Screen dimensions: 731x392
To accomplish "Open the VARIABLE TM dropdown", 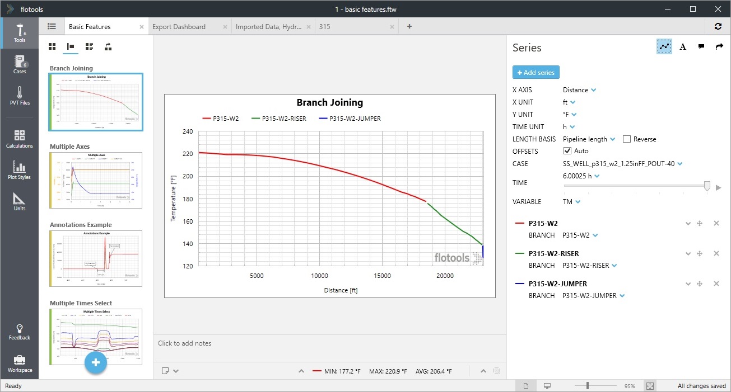I will click(x=571, y=202).
